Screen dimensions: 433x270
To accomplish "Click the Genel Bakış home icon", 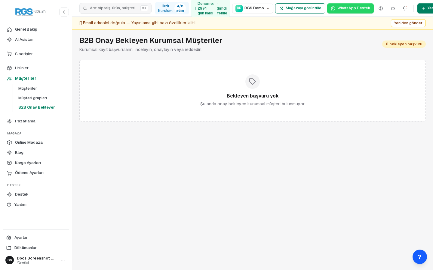I will (x=9, y=29).
